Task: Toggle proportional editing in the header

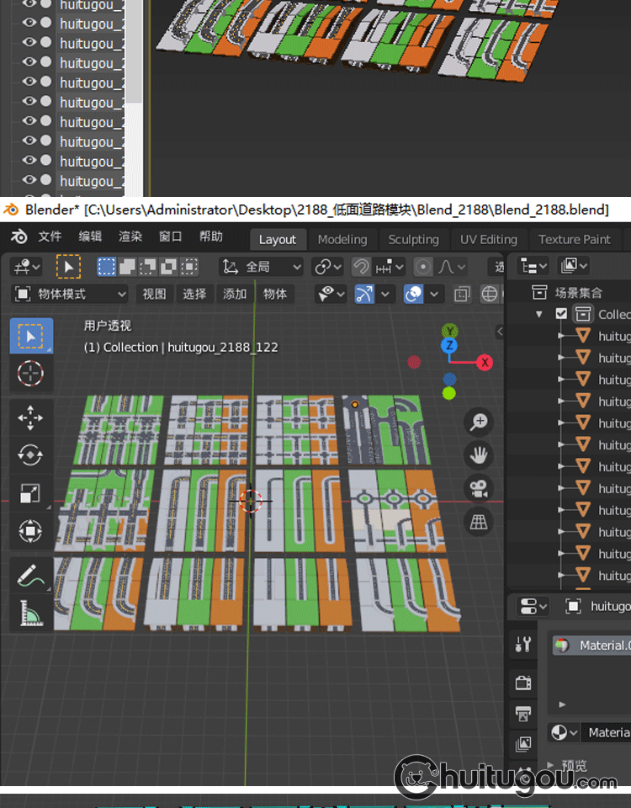Action: coord(423,267)
